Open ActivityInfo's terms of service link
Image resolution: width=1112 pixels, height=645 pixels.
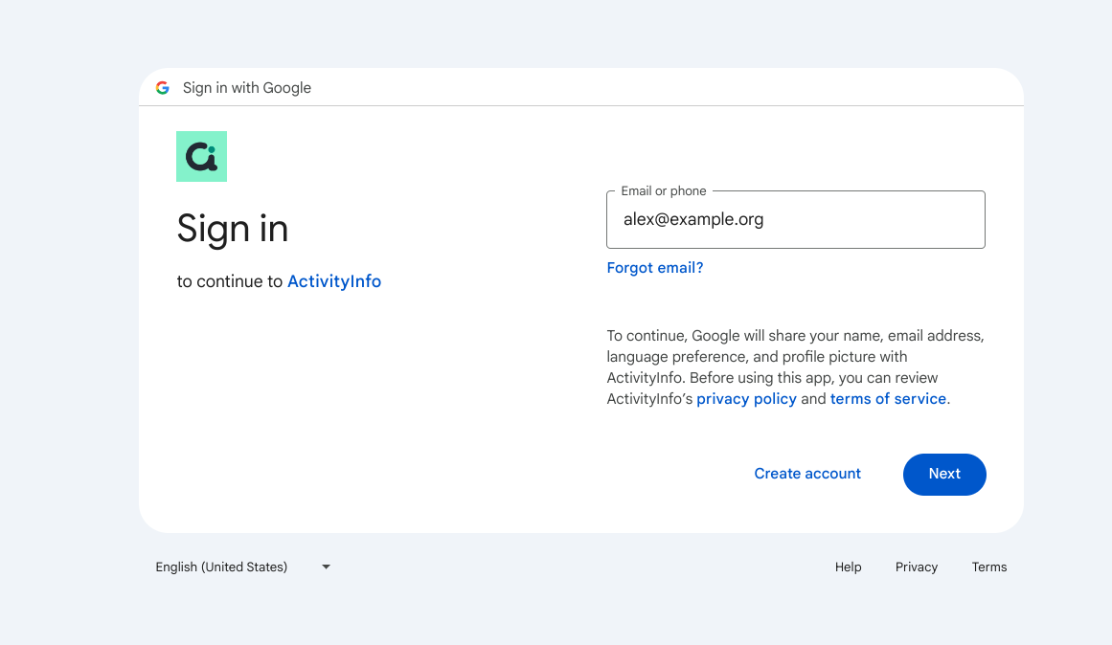pos(888,399)
